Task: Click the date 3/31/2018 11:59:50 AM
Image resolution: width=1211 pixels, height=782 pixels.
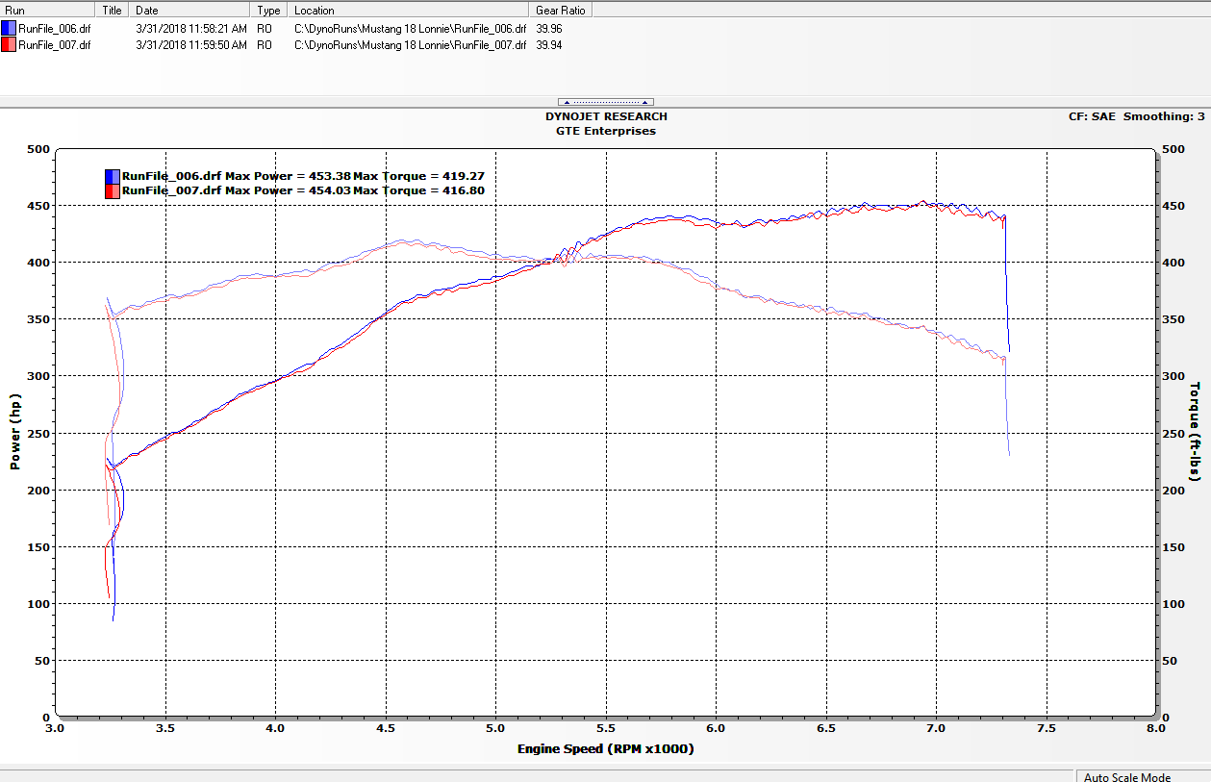Action: click(191, 44)
